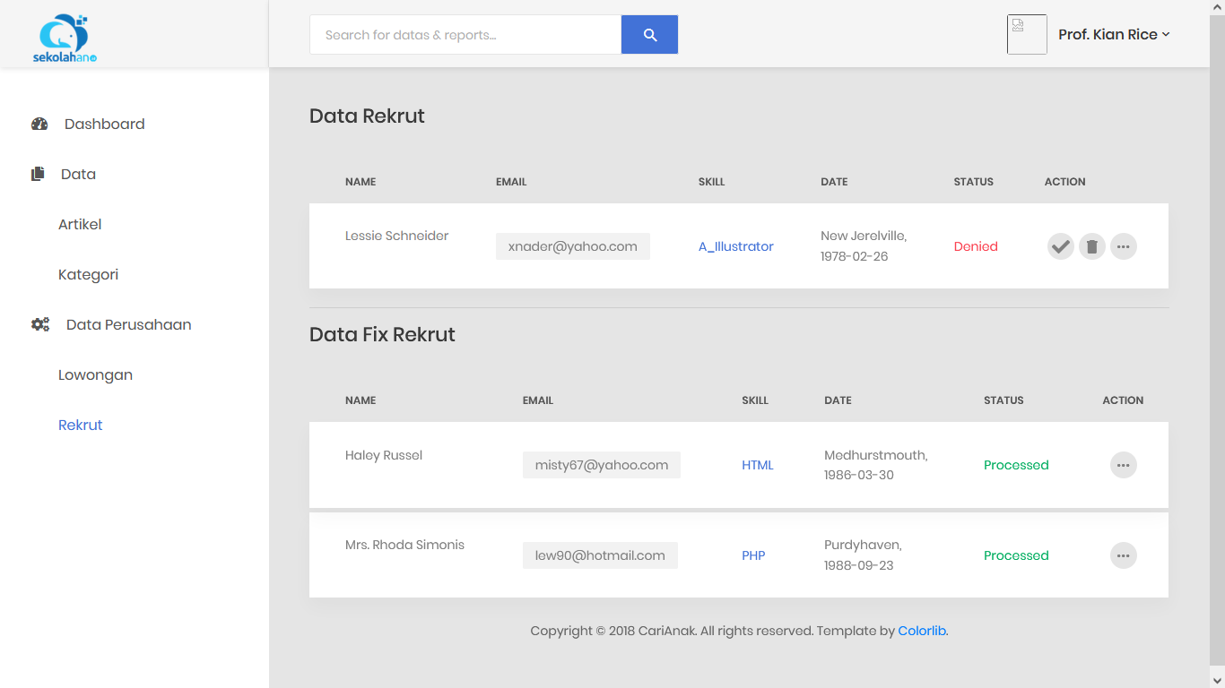1225x688 pixels.
Task: Open Lowongan page from sidebar
Action: point(95,374)
